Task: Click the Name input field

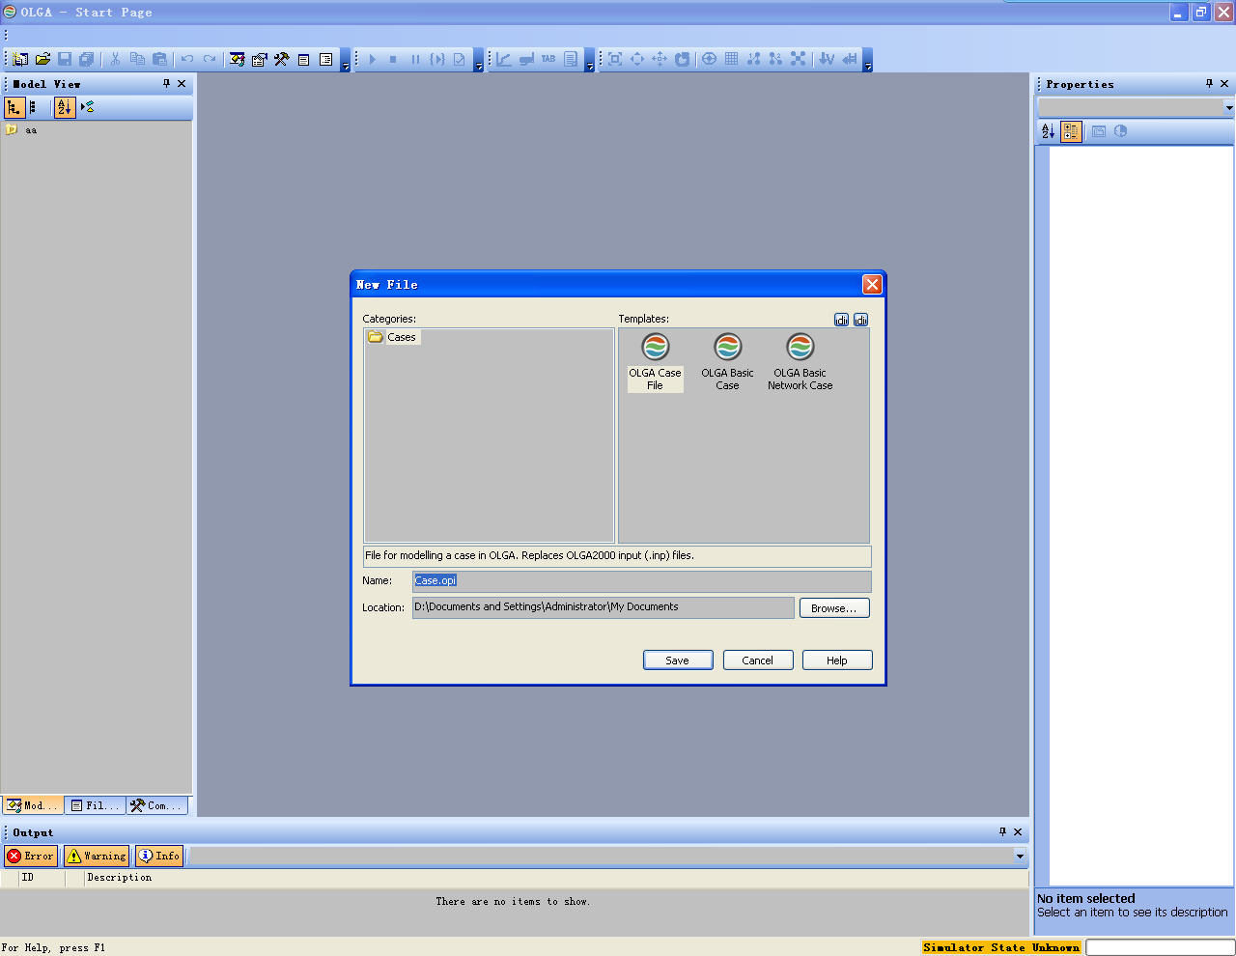Action: coord(642,580)
